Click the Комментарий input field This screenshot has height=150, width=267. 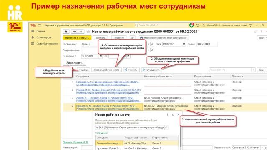click(146, 147)
